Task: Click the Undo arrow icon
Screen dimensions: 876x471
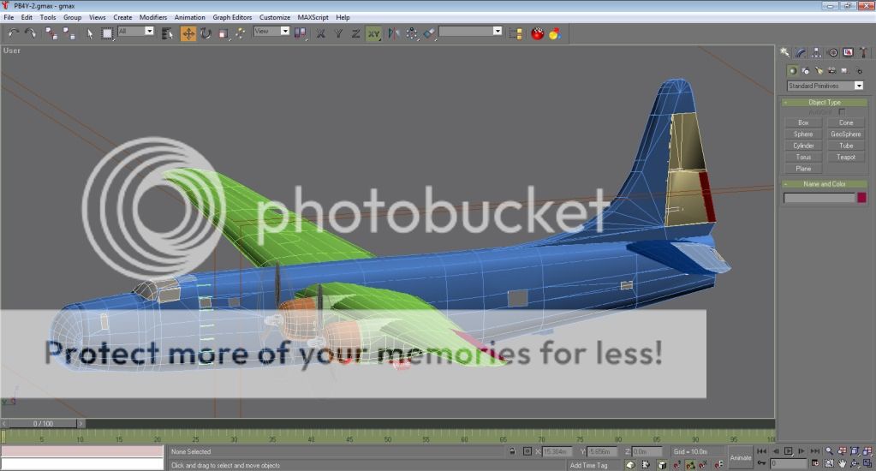Action: pyautogui.click(x=13, y=33)
